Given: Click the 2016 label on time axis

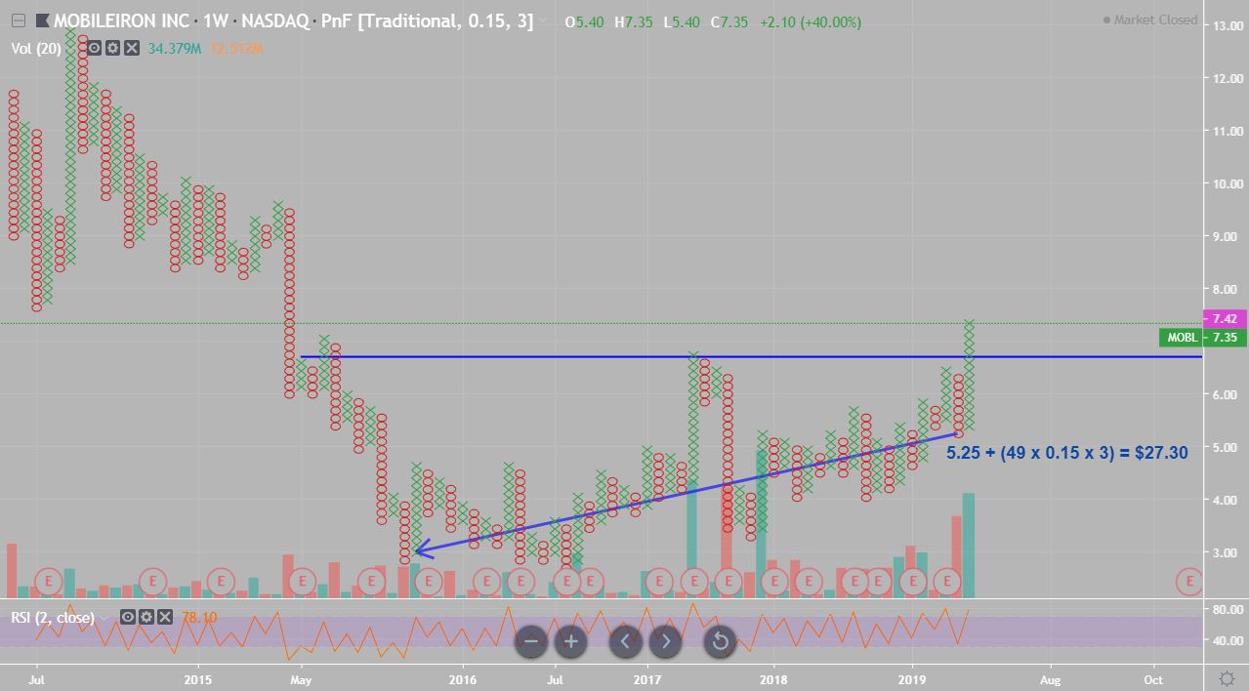Looking at the screenshot, I should pyautogui.click(x=462, y=678).
